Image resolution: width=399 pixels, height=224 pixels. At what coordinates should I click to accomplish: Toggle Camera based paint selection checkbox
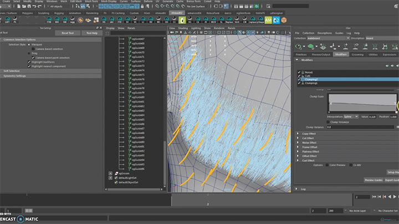tap(33, 58)
